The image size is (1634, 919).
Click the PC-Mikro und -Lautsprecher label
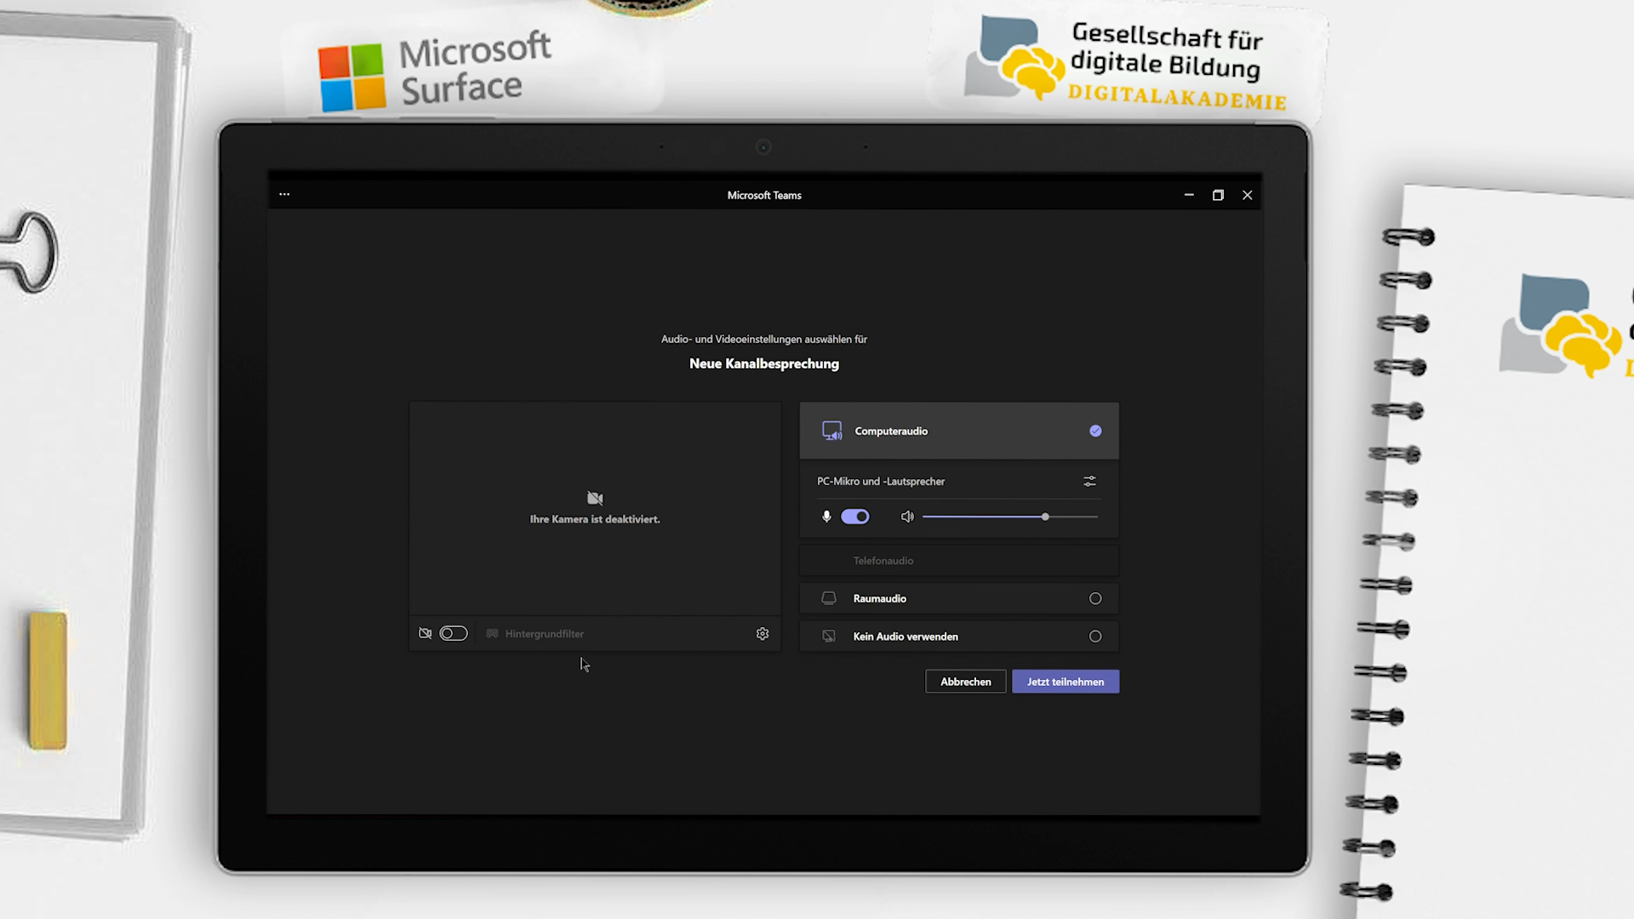(881, 482)
